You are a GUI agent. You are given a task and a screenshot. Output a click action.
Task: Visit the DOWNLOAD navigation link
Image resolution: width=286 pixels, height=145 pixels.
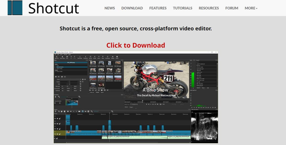point(132,8)
